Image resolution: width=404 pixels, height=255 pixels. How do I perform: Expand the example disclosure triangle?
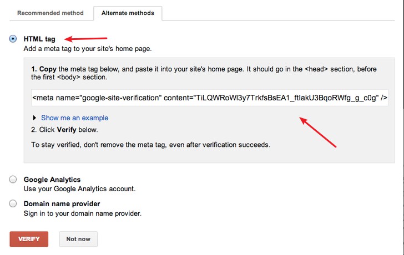(x=34, y=118)
